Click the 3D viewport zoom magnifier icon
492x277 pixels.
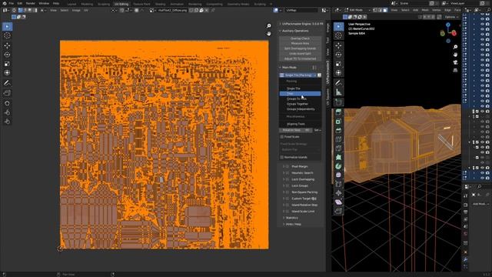tap(455, 47)
